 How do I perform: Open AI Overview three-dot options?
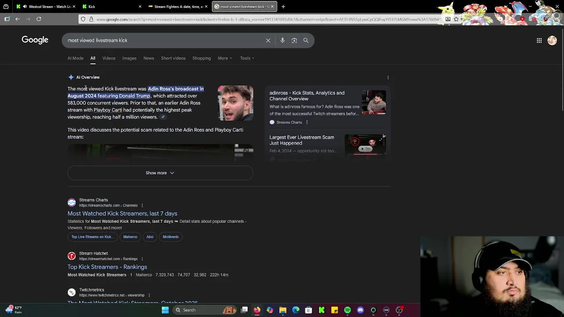pos(388,77)
